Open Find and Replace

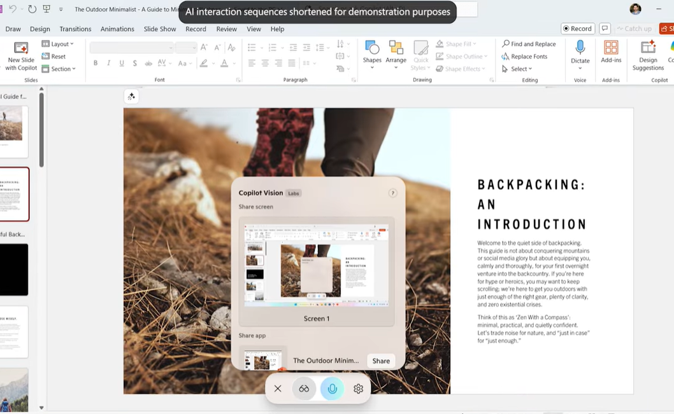(x=529, y=44)
